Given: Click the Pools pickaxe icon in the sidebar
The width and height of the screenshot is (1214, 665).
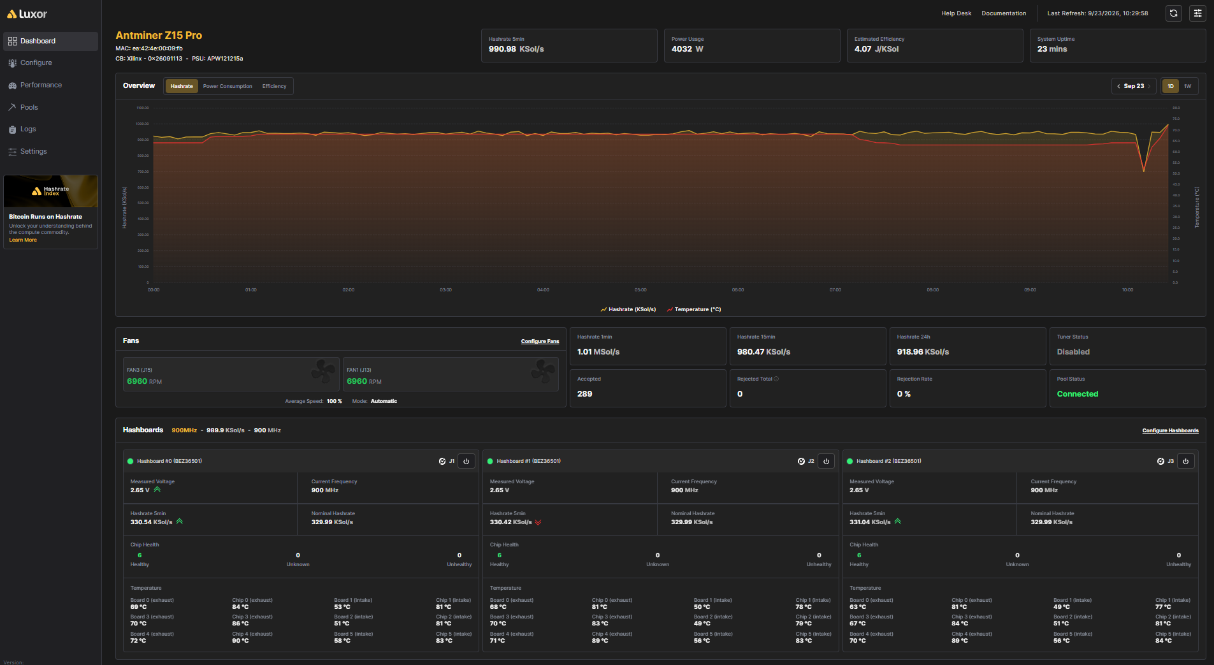Looking at the screenshot, I should click(12, 107).
